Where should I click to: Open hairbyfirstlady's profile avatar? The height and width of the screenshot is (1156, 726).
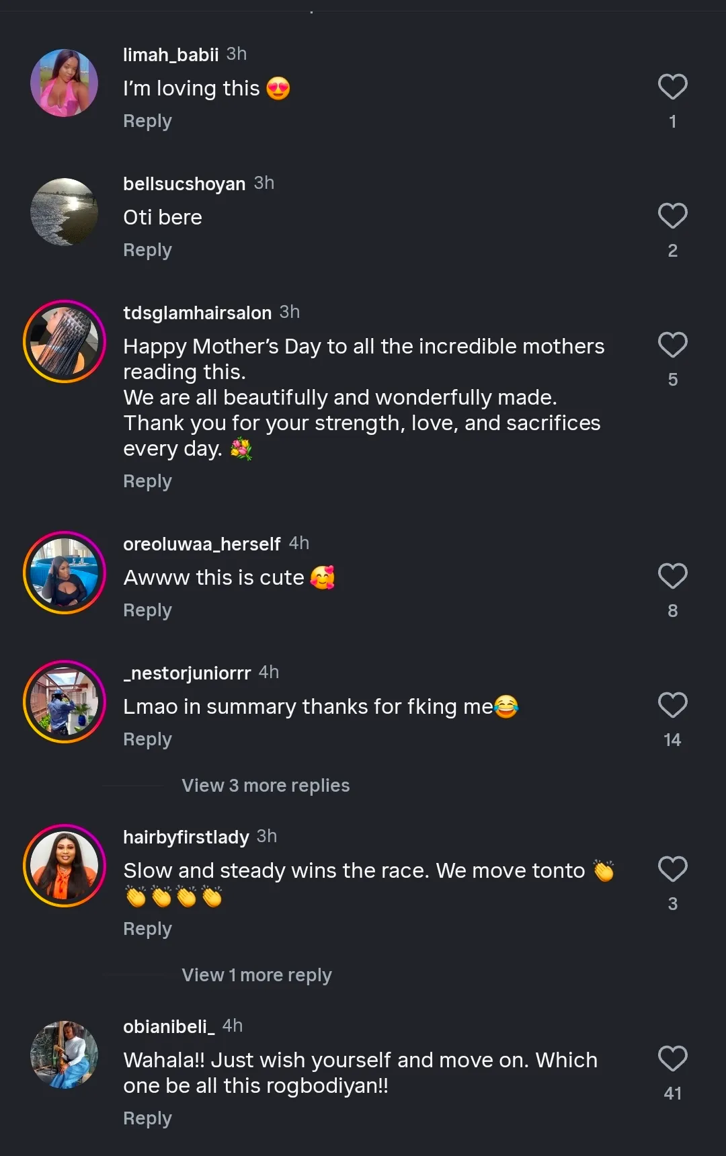65,866
